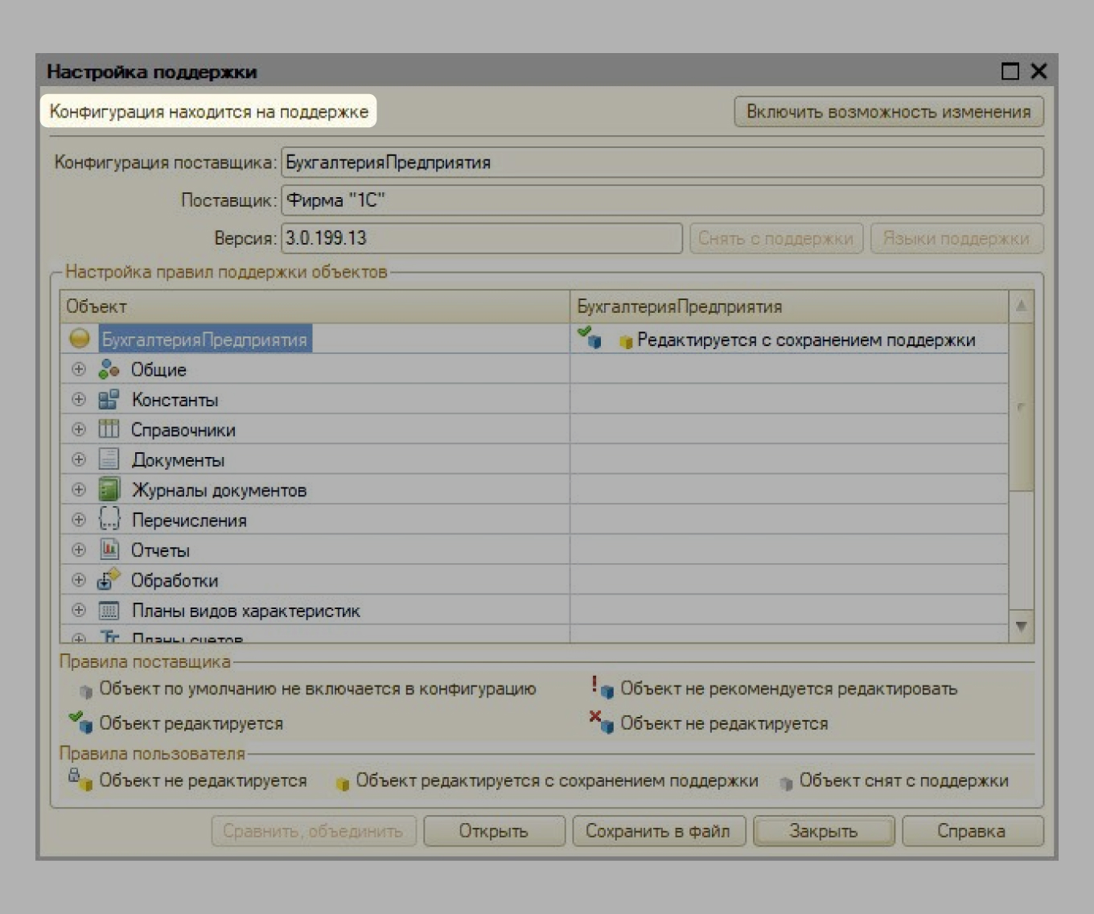Screen dimensions: 1094x914
Task: Expand the Планы видов характеристик node
Action: tap(79, 610)
